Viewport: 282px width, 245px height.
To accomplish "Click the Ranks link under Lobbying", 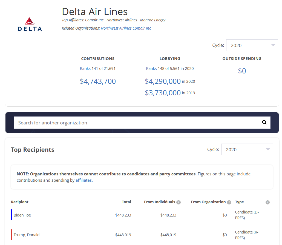I will [x=151, y=69].
